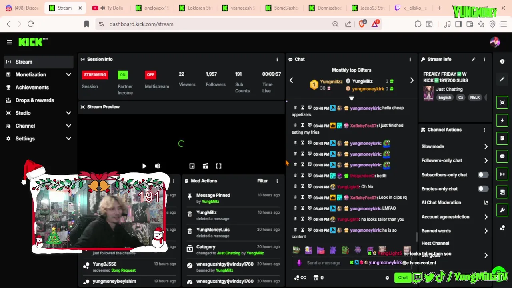Play the stream preview
This screenshot has width=512, height=288.
144,166
